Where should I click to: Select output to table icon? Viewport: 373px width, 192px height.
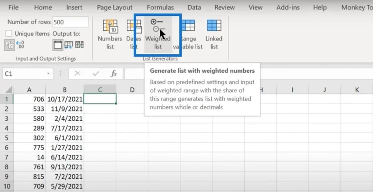coord(69,45)
